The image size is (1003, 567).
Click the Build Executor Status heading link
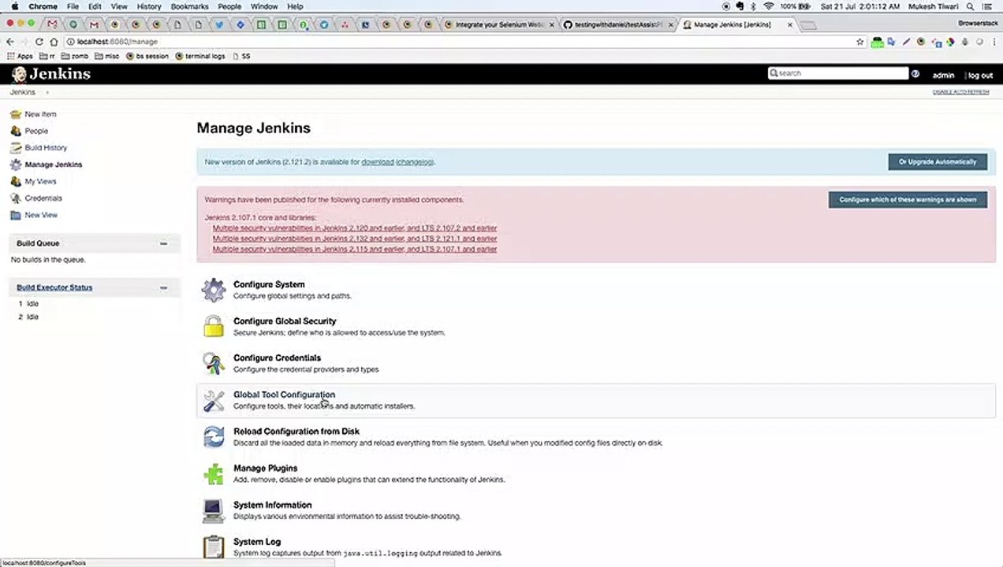tap(54, 287)
